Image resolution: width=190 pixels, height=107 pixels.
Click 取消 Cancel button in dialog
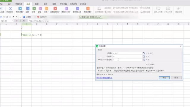click(176, 78)
